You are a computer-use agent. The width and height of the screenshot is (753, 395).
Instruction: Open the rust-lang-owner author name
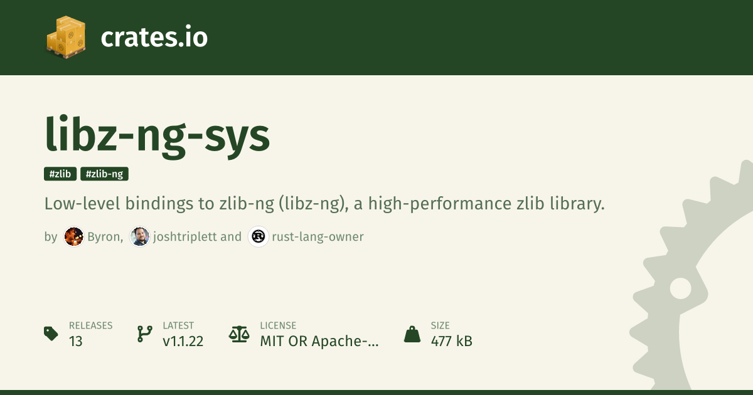point(318,236)
